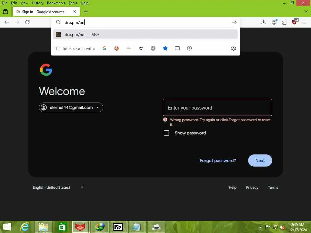
Task: Open the English (United States) language dropdown
Action: click(58, 187)
